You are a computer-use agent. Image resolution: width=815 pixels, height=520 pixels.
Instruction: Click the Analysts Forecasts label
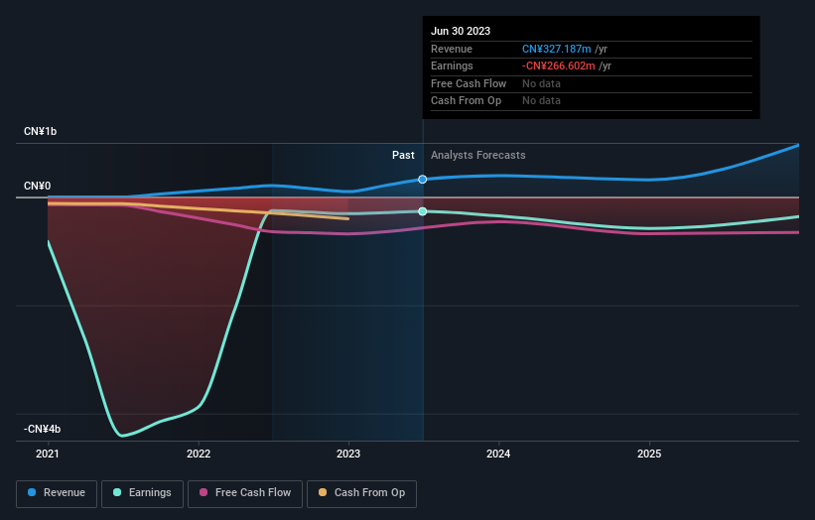click(478, 156)
